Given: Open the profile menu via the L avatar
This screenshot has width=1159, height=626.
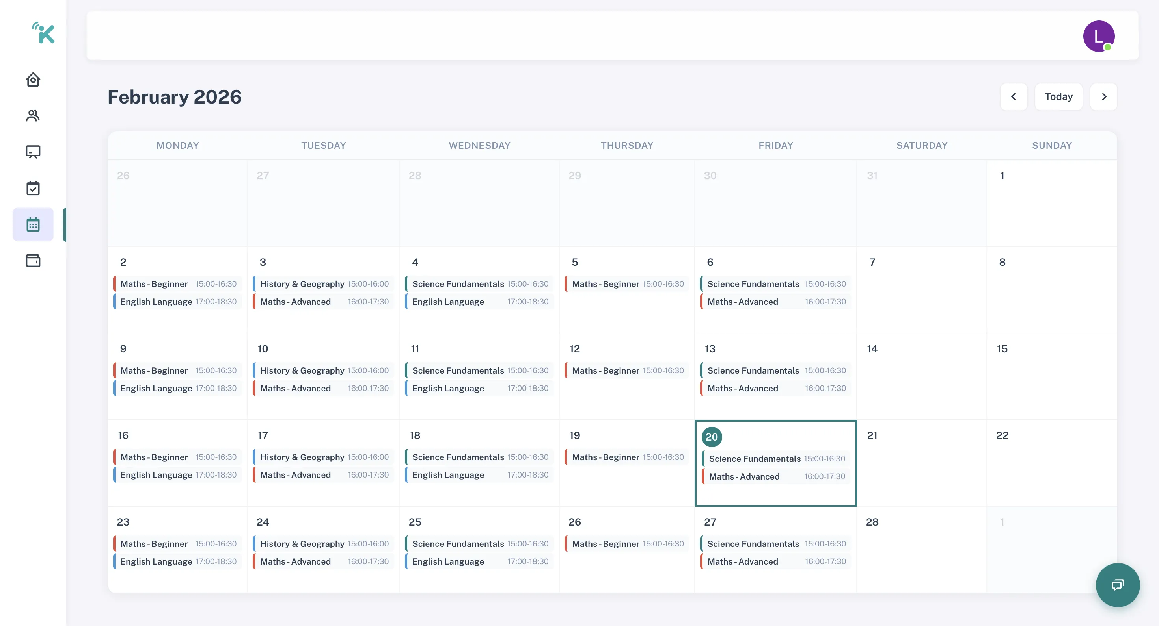Looking at the screenshot, I should point(1099,35).
